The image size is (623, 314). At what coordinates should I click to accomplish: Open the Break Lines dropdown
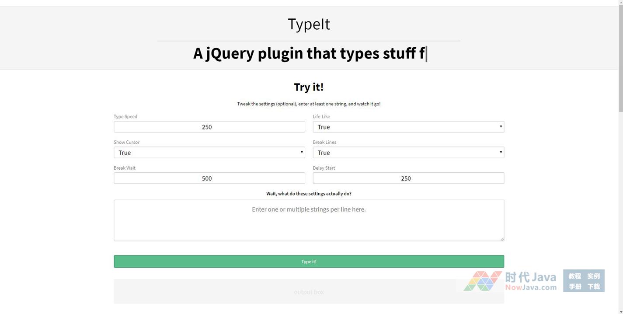(408, 153)
